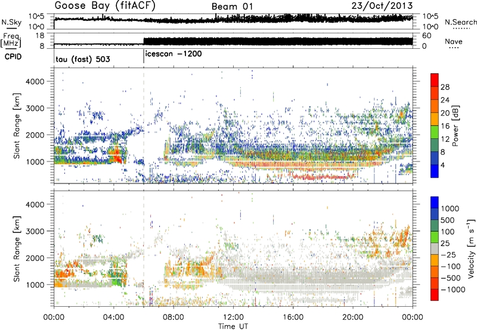Viewport: 477px width, 330px height.
Task: Click the '4' label on the power colorbar
Action: click(442, 165)
